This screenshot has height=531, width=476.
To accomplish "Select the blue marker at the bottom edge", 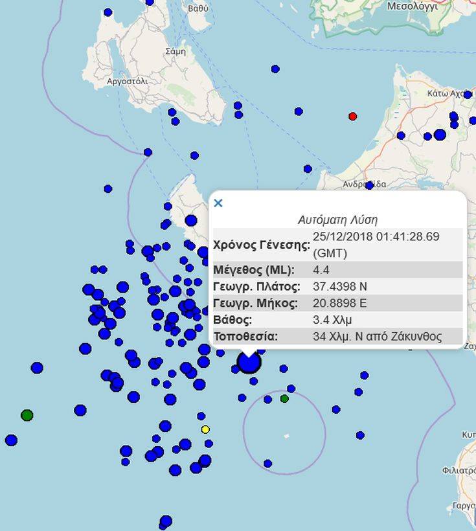I will pyautogui.click(x=166, y=521).
